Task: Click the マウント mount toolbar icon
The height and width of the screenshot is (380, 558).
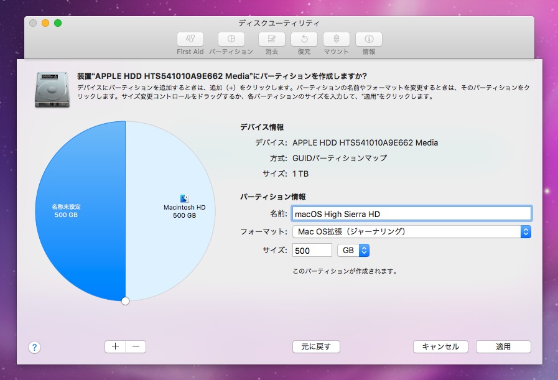Action: click(337, 39)
